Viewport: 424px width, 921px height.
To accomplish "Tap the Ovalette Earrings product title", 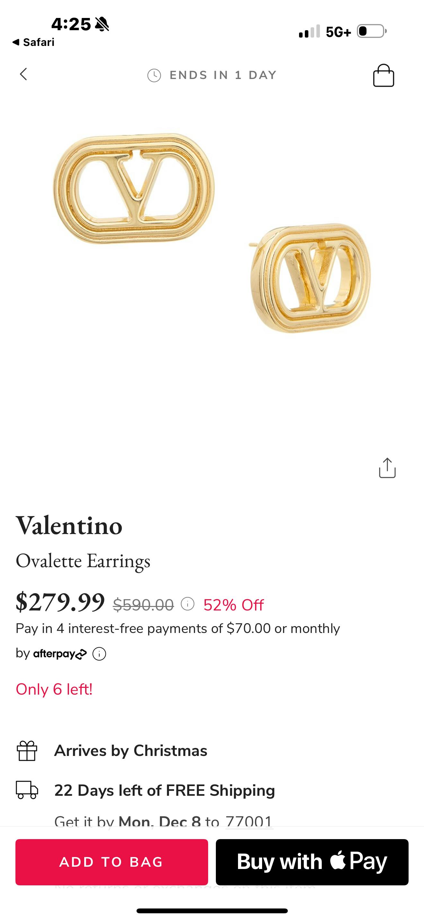I will point(83,561).
